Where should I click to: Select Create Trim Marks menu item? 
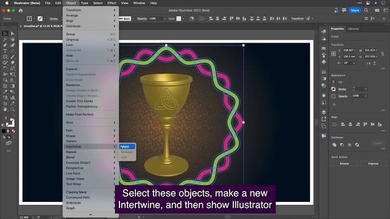79,101
